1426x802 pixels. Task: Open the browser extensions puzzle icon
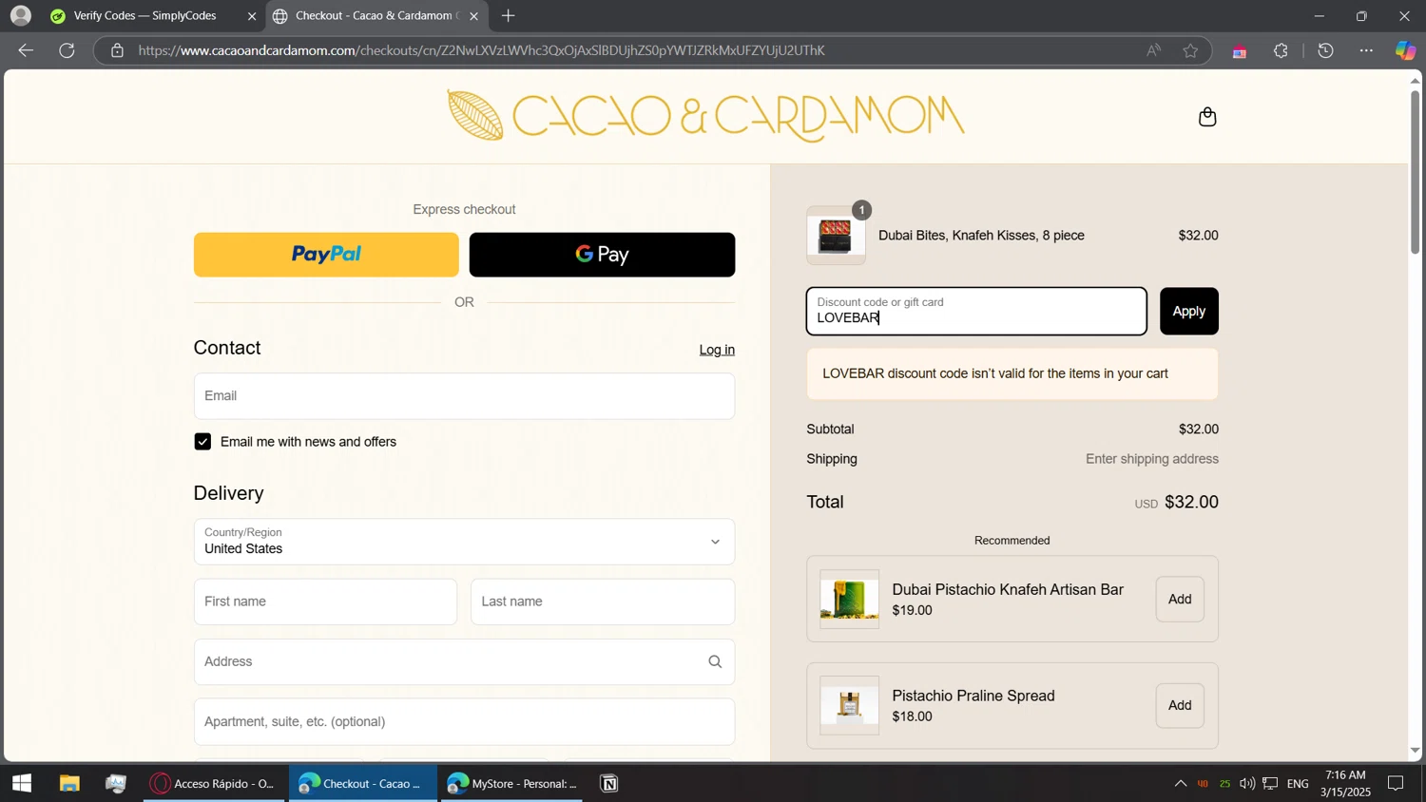click(1281, 50)
